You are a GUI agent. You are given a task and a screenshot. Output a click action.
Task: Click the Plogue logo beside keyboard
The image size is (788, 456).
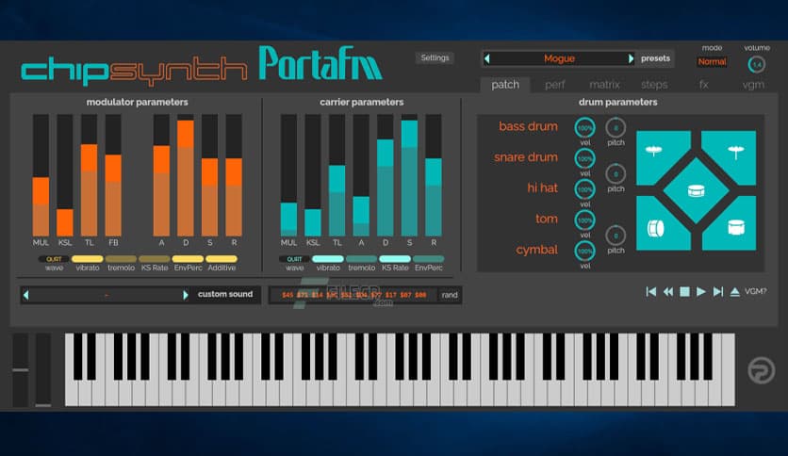point(761,370)
